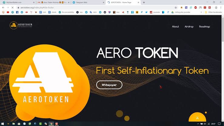Show hidden system tray icons
Viewport: 224px width, 126px height.
click(x=198, y=124)
